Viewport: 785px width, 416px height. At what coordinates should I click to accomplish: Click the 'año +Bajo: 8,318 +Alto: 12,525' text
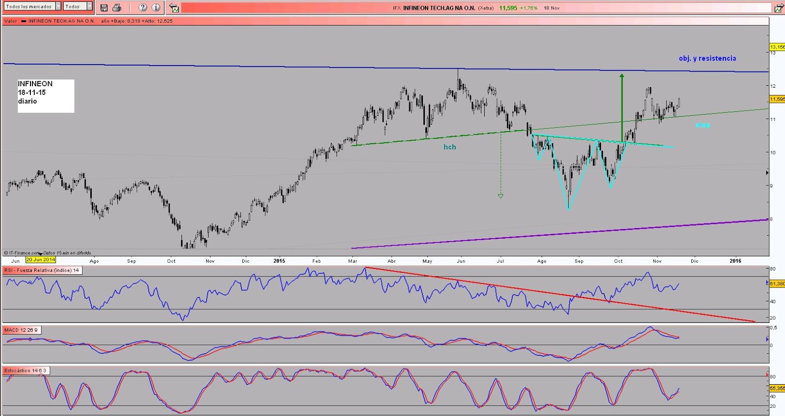coord(137,21)
